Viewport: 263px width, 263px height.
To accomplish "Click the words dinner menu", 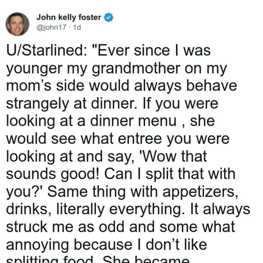I will [x=133, y=121].
